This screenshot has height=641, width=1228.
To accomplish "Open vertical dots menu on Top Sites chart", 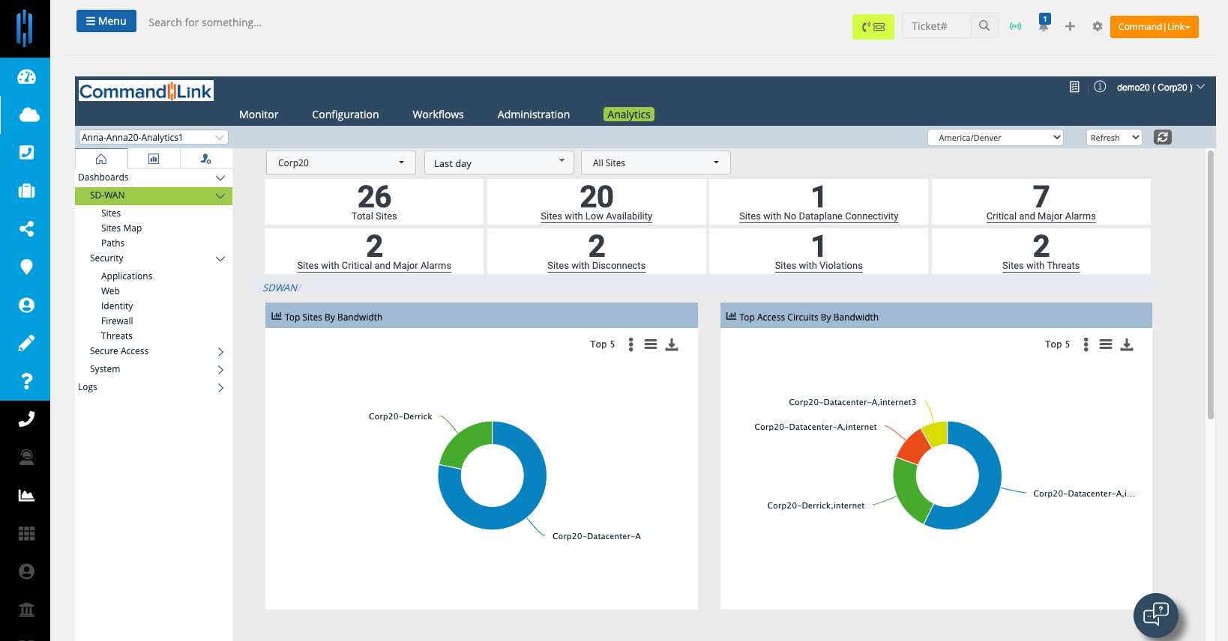I will pyautogui.click(x=630, y=344).
